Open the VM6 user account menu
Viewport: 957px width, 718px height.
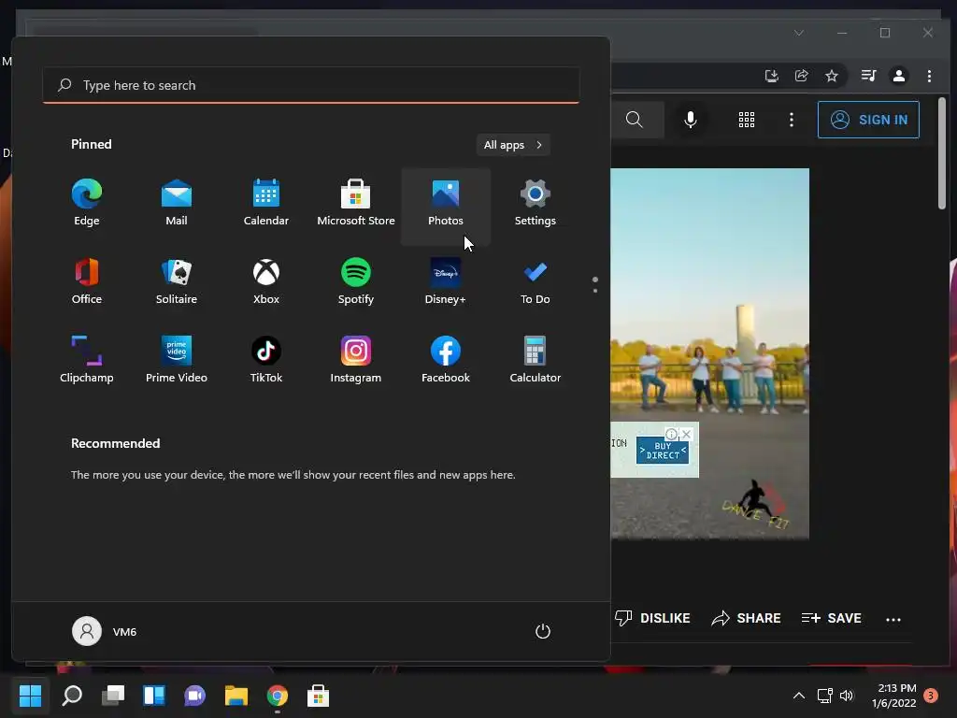(105, 631)
